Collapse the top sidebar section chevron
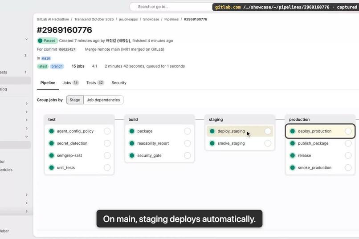Image resolution: width=359 pixels, height=239 pixels. coord(27,39)
